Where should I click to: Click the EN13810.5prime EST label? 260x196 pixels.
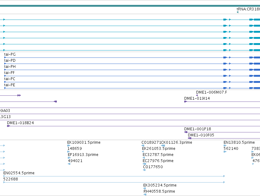pyautogui.click(x=239, y=142)
